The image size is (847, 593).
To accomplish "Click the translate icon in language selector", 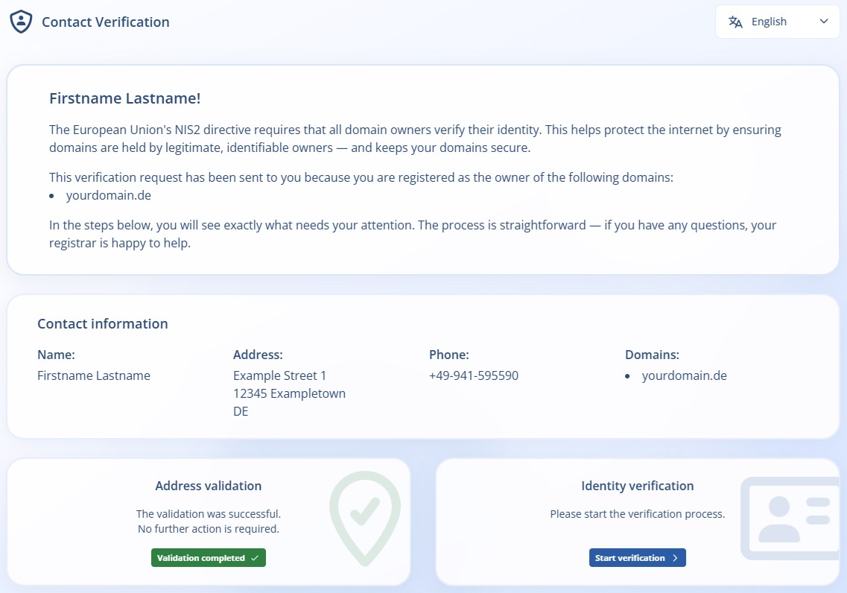I will [x=735, y=22].
